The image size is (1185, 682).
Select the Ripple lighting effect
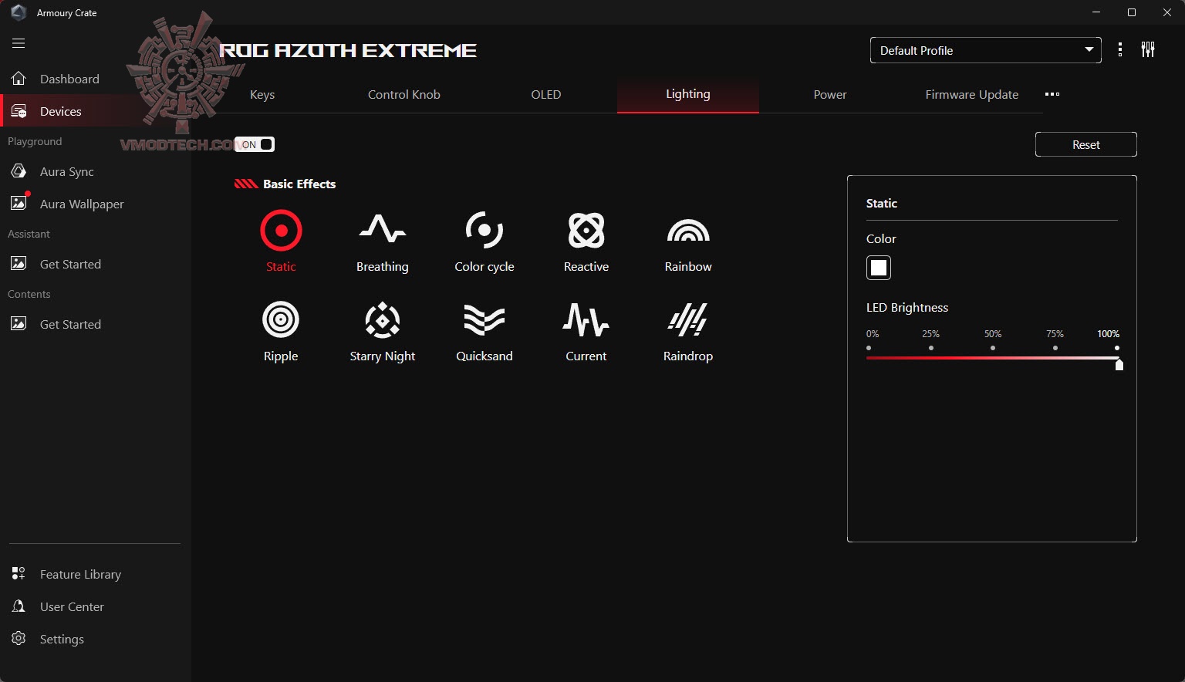pyautogui.click(x=281, y=331)
